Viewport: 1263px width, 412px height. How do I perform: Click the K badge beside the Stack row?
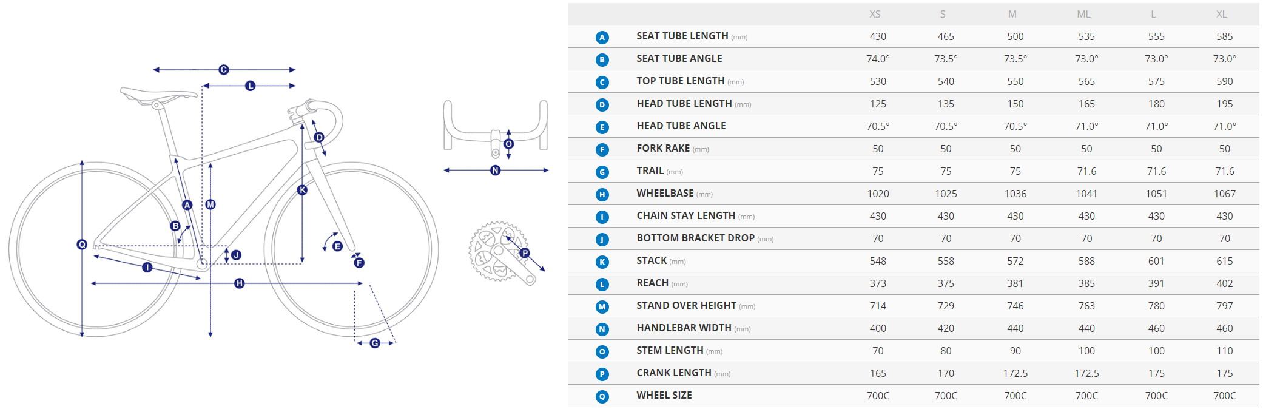click(x=602, y=262)
